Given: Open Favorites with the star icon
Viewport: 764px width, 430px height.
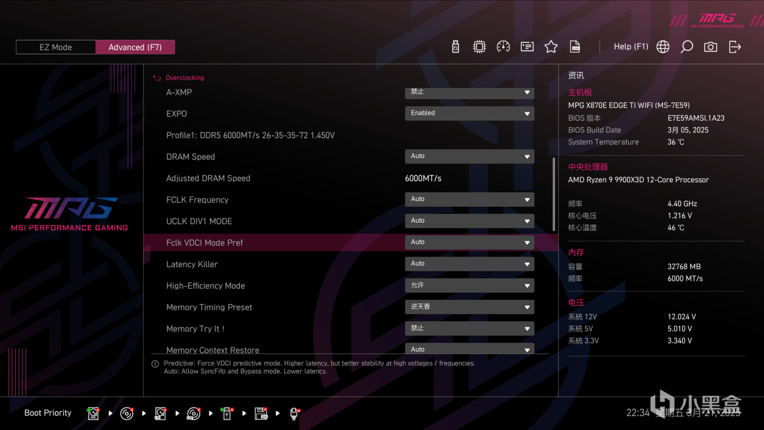Looking at the screenshot, I should pos(551,47).
